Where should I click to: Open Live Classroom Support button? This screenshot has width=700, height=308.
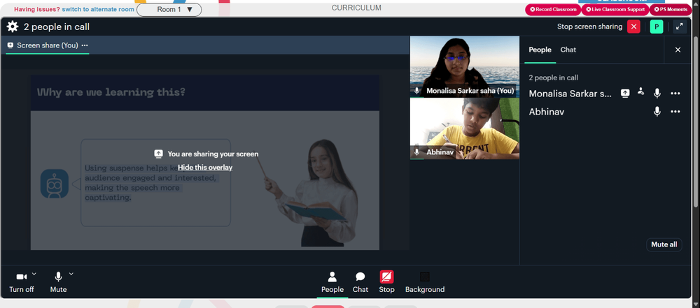click(615, 9)
